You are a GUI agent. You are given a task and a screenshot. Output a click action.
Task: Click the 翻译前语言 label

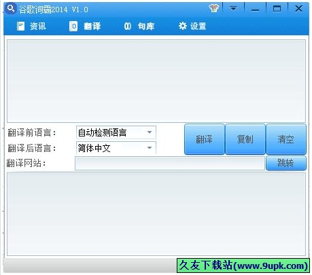click(32, 132)
